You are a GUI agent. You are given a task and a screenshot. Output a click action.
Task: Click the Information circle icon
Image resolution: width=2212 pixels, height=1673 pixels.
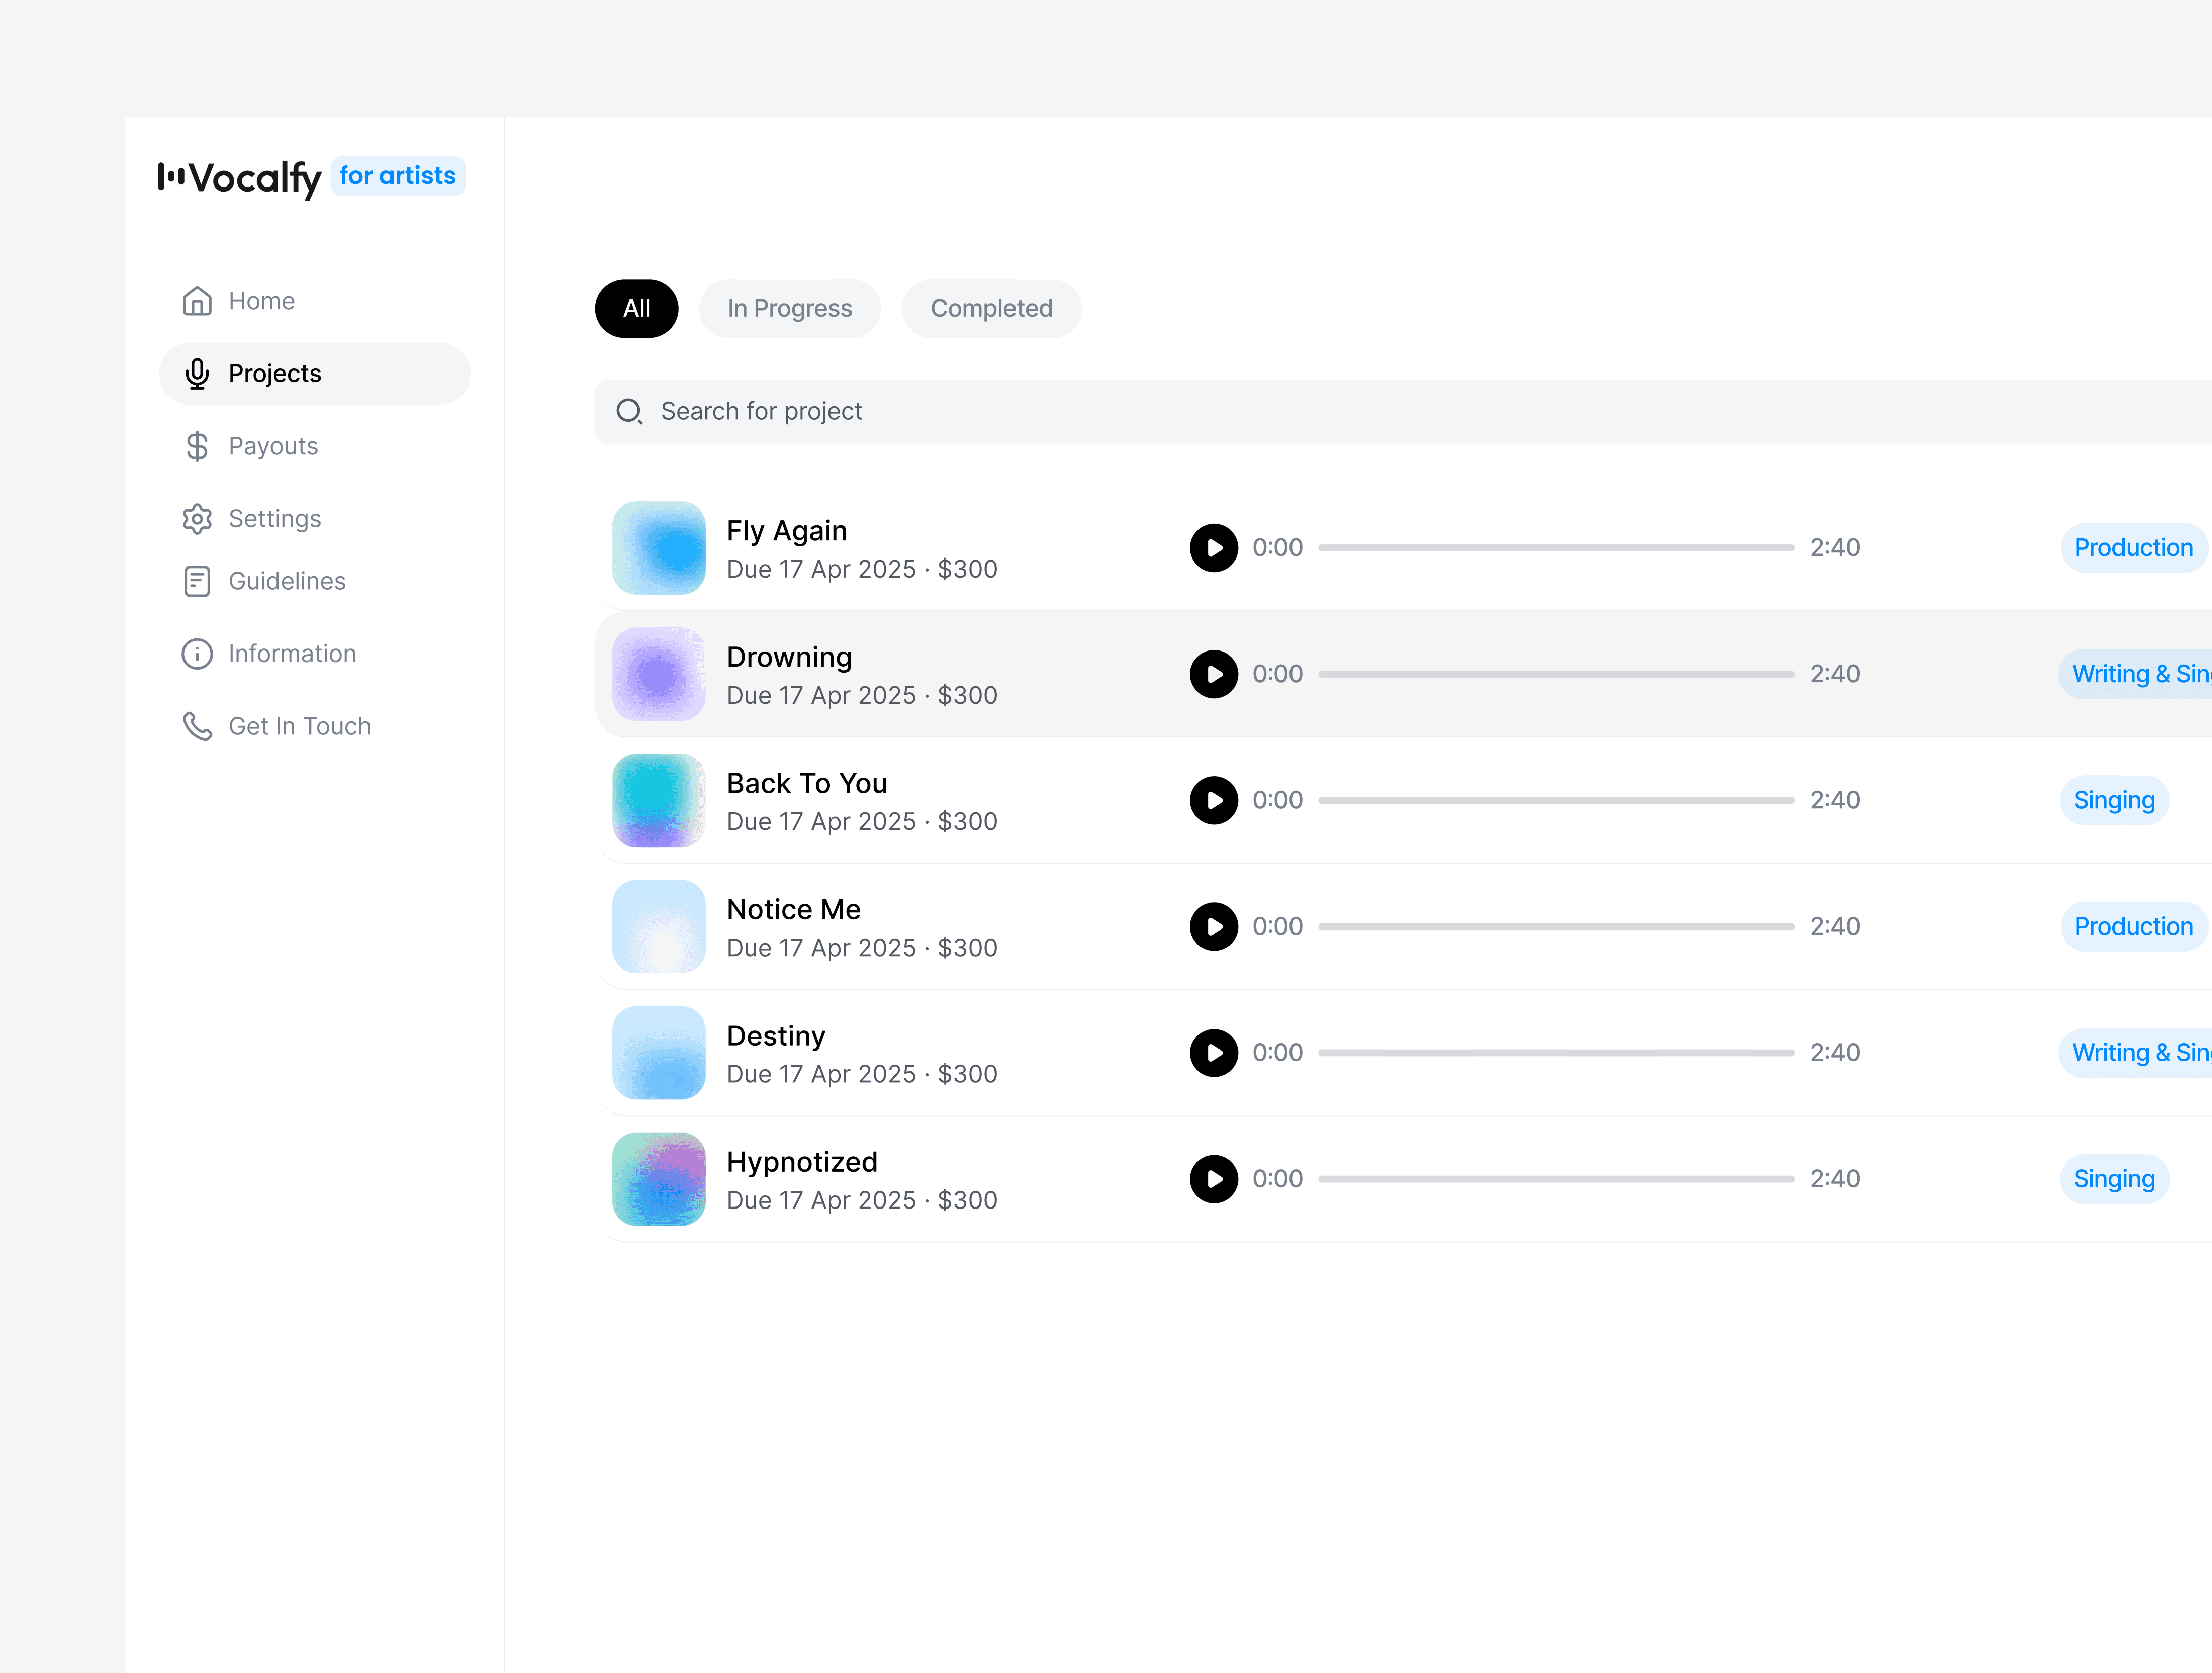tap(197, 654)
